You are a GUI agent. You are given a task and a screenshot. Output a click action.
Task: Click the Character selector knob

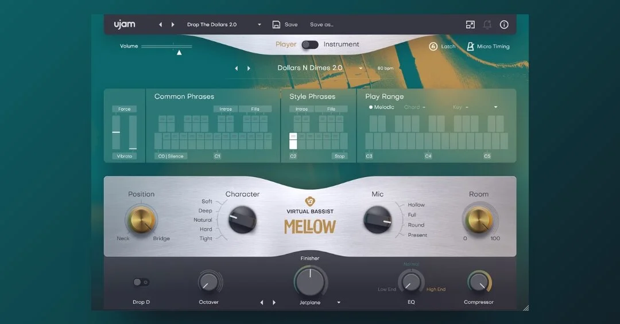click(x=242, y=220)
